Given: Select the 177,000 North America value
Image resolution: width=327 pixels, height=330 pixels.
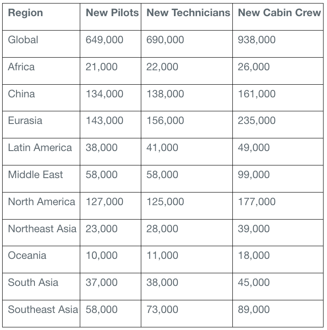Looking at the screenshot, I should [x=256, y=202].
